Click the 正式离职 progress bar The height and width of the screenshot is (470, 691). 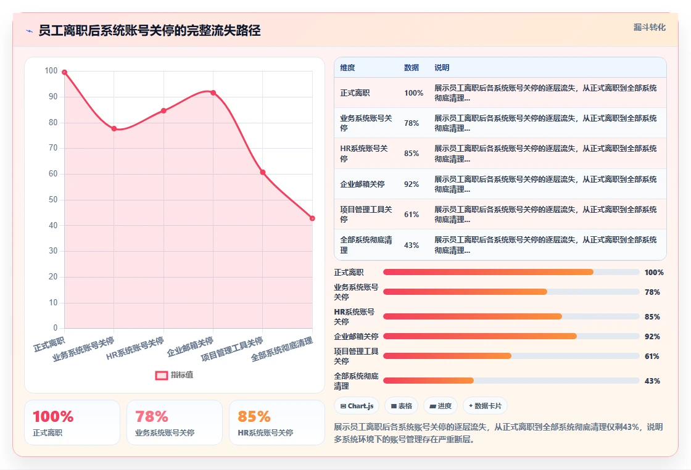pyautogui.click(x=511, y=272)
